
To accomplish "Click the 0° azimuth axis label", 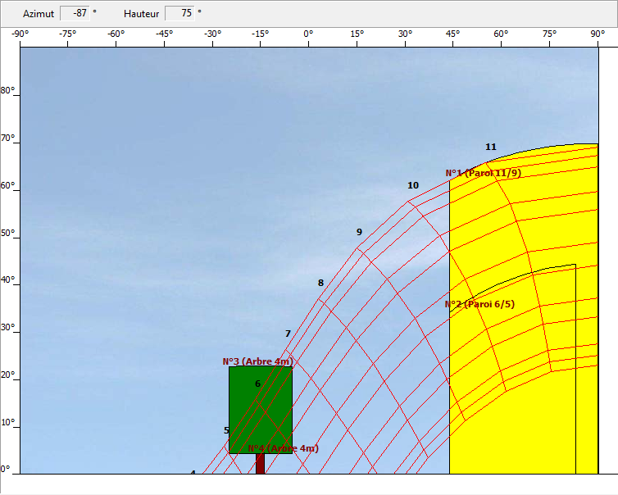I will coord(309,34).
